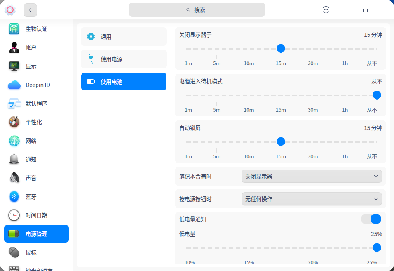This screenshot has width=394, height=271.
Task: Open the Biometric Authentication (生物认证) fingerprint icon
Action: [14, 29]
